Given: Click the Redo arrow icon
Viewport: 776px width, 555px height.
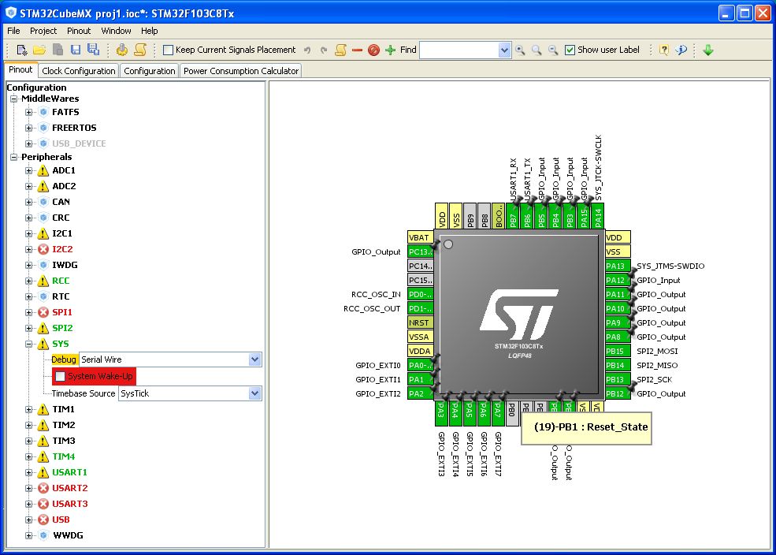Looking at the screenshot, I should [x=324, y=50].
